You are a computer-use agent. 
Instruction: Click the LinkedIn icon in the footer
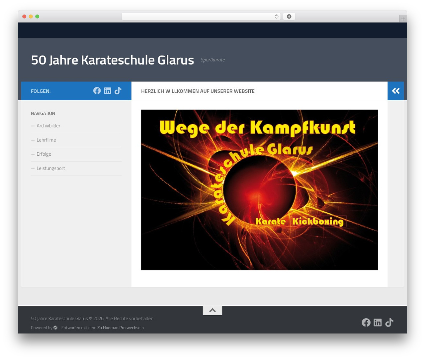click(378, 323)
